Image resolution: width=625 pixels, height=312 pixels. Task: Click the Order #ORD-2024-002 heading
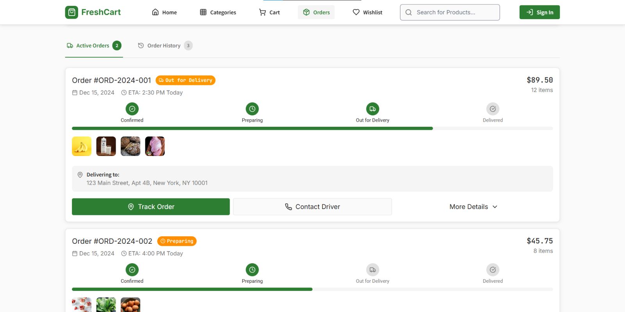click(112, 241)
